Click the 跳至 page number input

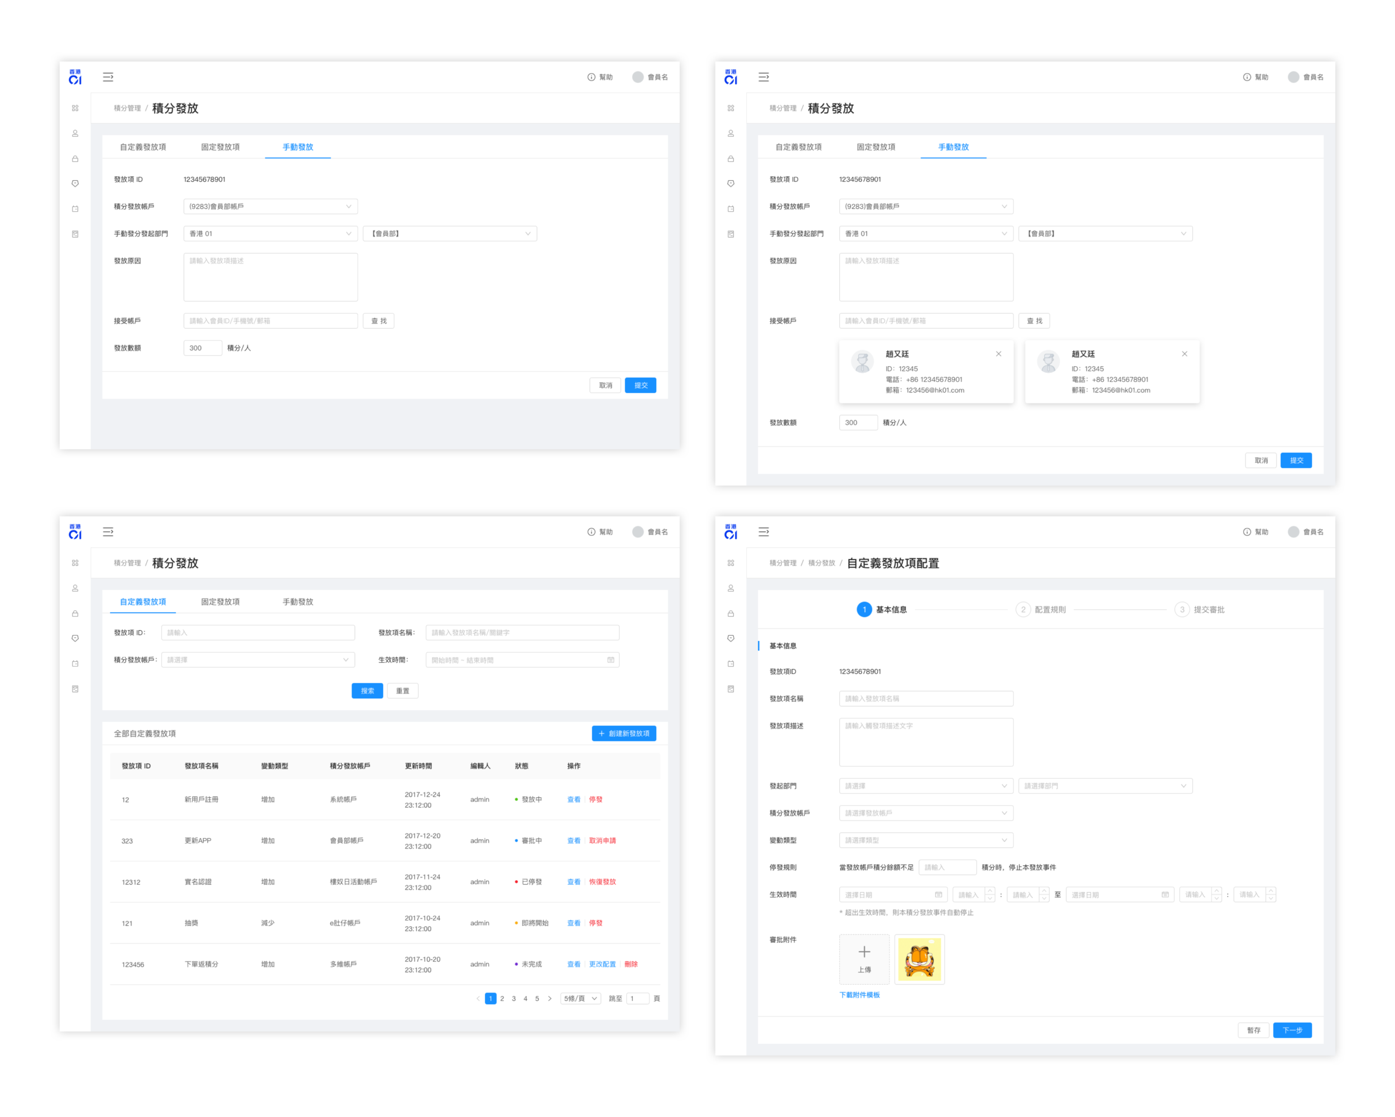pos(637,998)
